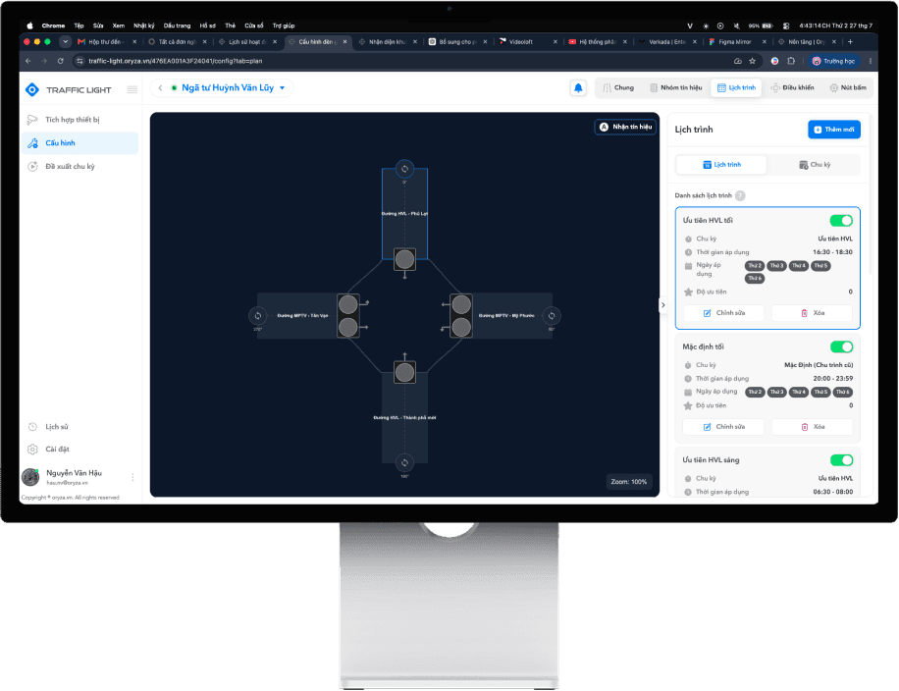
Task: Switch to the Figma Mirror browser tab
Action: coord(737,42)
